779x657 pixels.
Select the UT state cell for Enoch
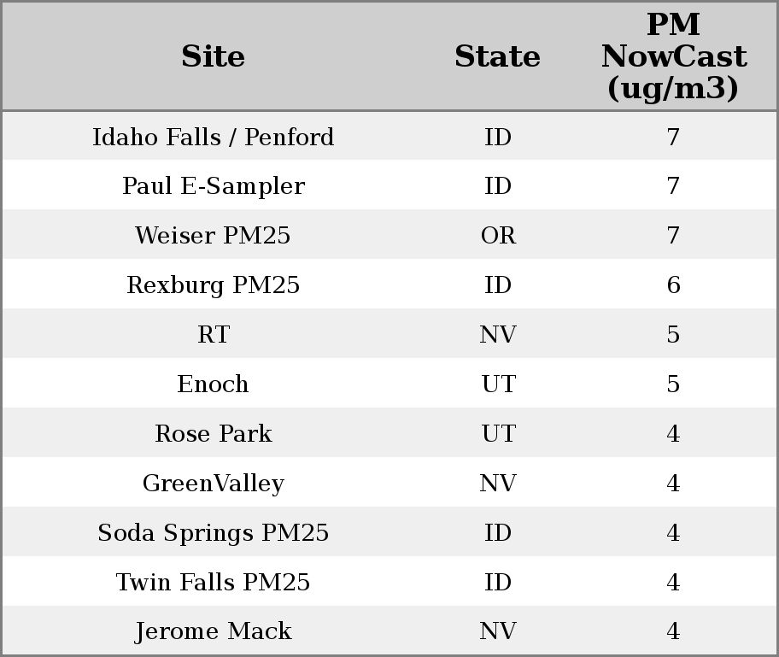tap(498, 384)
